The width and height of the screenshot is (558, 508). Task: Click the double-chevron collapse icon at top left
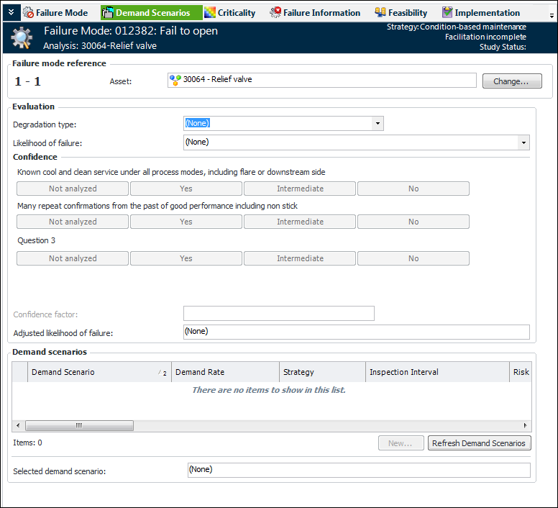[11, 12]
